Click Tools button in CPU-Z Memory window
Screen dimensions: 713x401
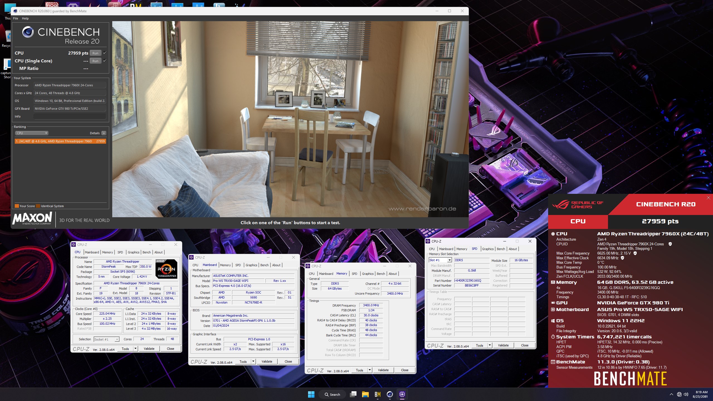pyautogui.click(x=360, y=370)
